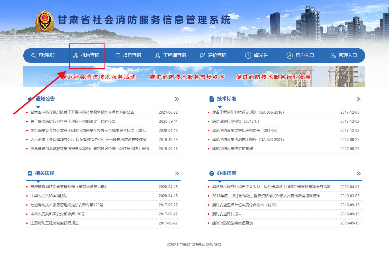Open regulation 高层建筑消防安全管理规定 (草案征求意见稿)
The width and height of the screenshot is (389, 256).
[68, 187]
